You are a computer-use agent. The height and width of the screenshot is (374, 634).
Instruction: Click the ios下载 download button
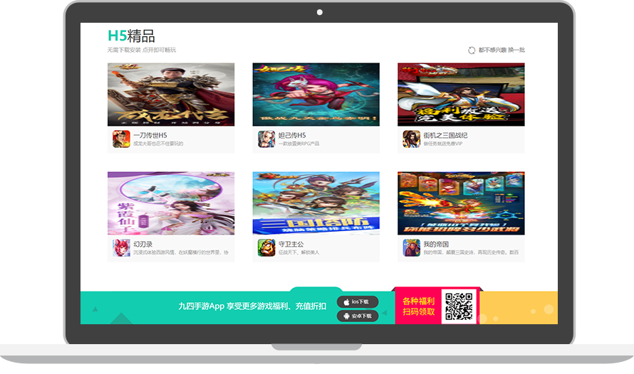tap(358, 301)
